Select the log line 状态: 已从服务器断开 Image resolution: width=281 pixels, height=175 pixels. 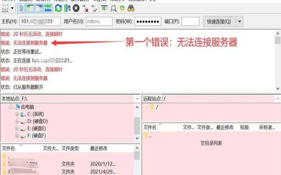22,87
